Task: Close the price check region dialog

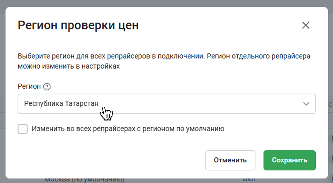Action: pos(306,25)
